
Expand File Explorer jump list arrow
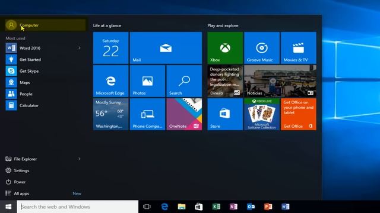[80, 159]
